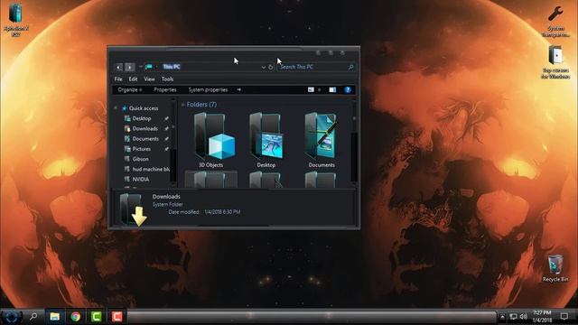Viewport: 578px width, 325px height.
Task: Click the volume speaker tray icon
Action: 524,317
